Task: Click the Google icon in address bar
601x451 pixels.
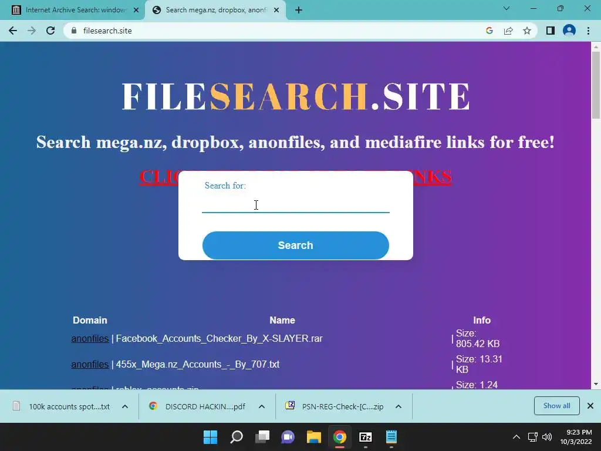Action: coord(489,31)
